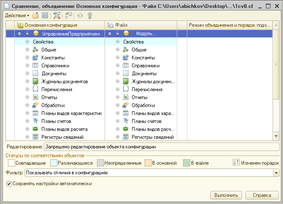The height and width of the screenshot is (204, 283).
Task: Click the refresh arrows toolbar icon
Action: pos(80,15)
